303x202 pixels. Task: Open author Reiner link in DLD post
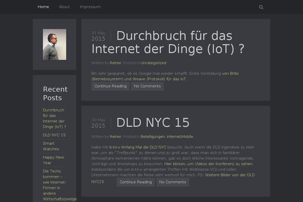click(x=115, y=136)
